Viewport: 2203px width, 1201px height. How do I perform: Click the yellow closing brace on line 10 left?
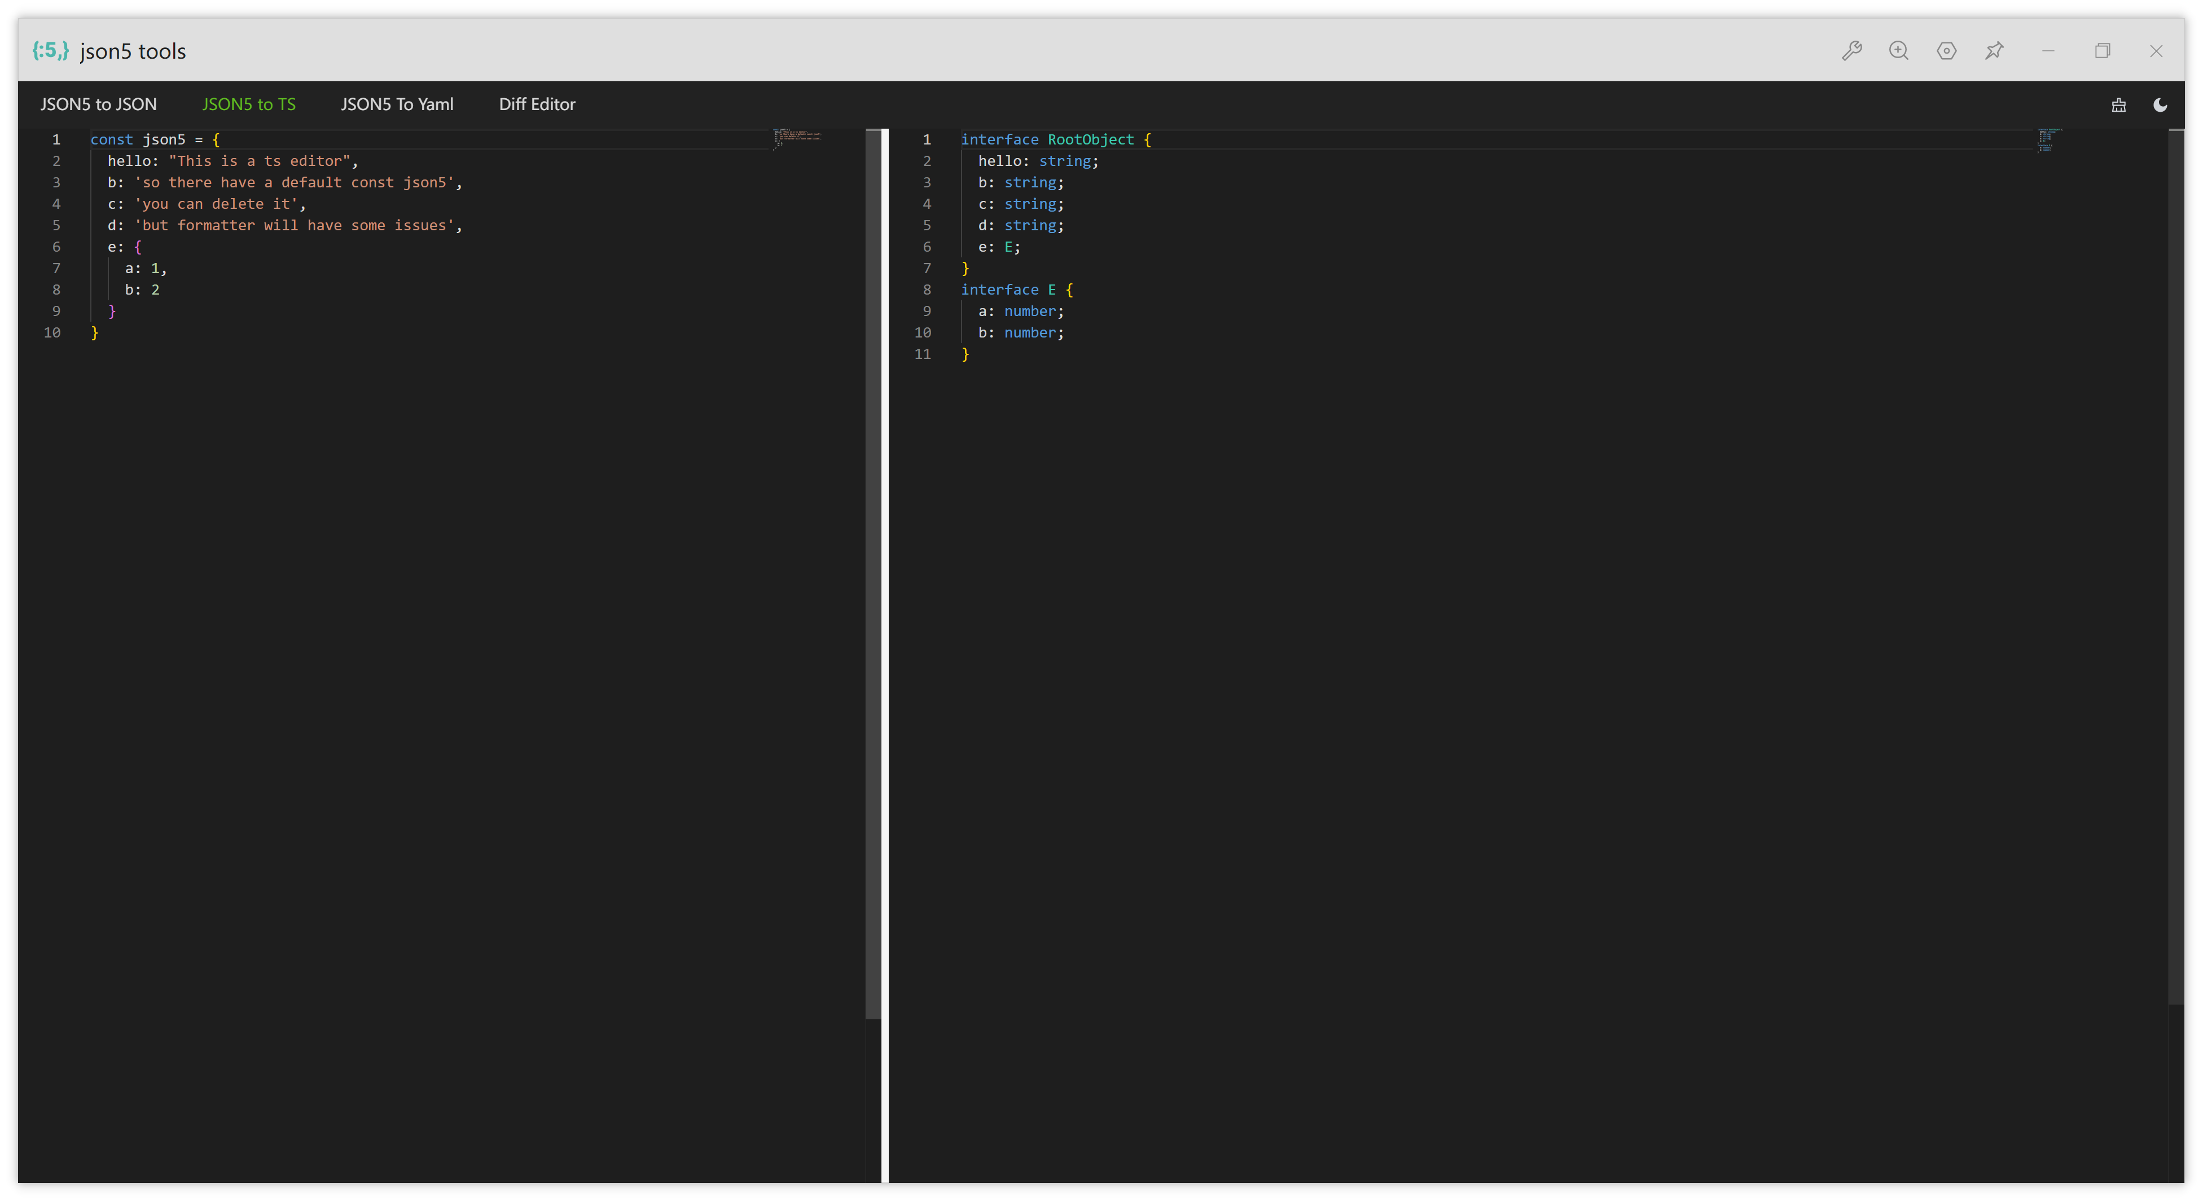pos(95,333)
